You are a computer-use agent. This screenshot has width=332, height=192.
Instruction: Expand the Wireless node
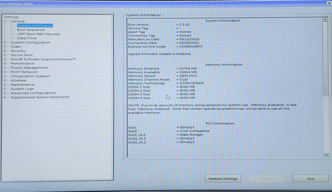tap(5, 80)
